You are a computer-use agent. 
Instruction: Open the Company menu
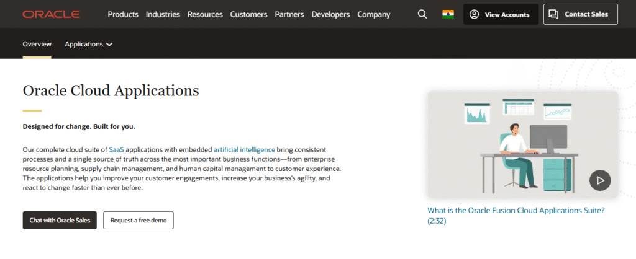[374, 14]
